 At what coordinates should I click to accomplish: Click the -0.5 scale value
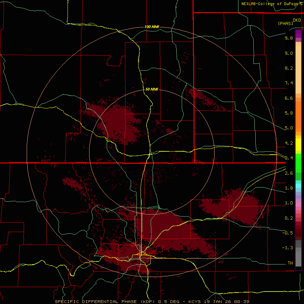(x=287, y=233)
